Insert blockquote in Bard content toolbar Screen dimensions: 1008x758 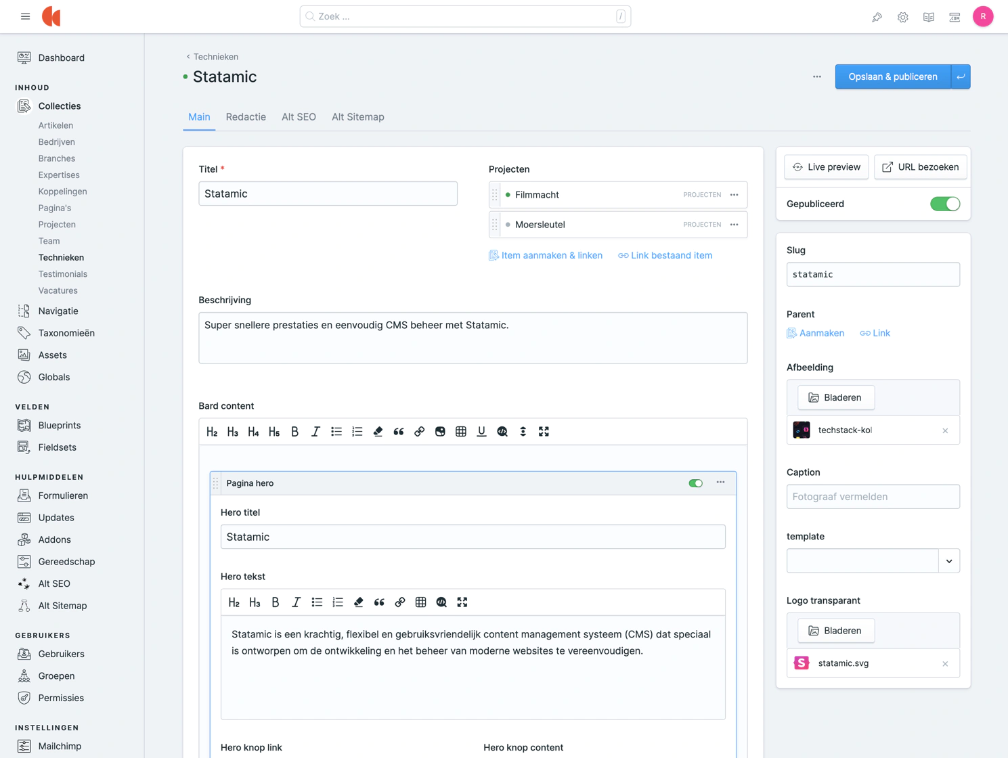(399, 432)
